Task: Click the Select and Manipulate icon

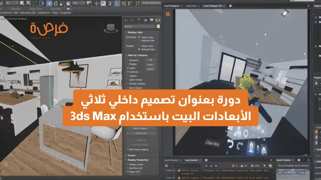Action: pyautogui.click(x=97, y=3)
